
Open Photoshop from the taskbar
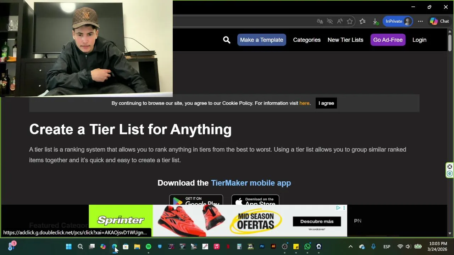point(262,246)
